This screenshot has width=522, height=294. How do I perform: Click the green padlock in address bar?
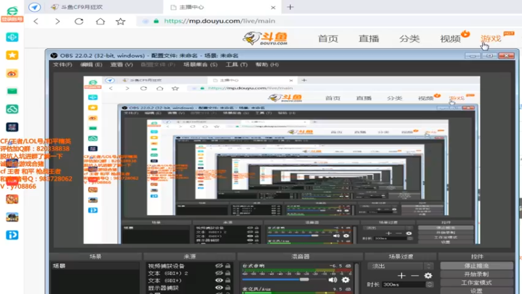(156, 21)
